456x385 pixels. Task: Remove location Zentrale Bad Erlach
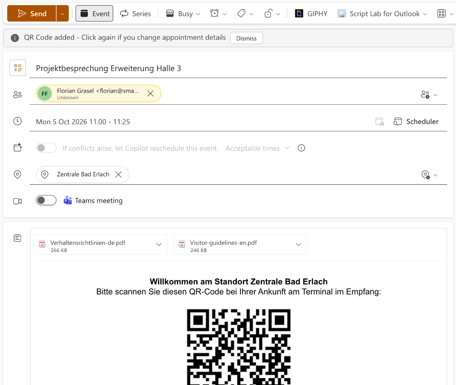tap(118, 175)
